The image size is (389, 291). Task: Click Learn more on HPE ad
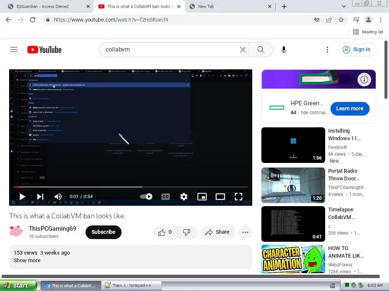[x=350, y=109]
